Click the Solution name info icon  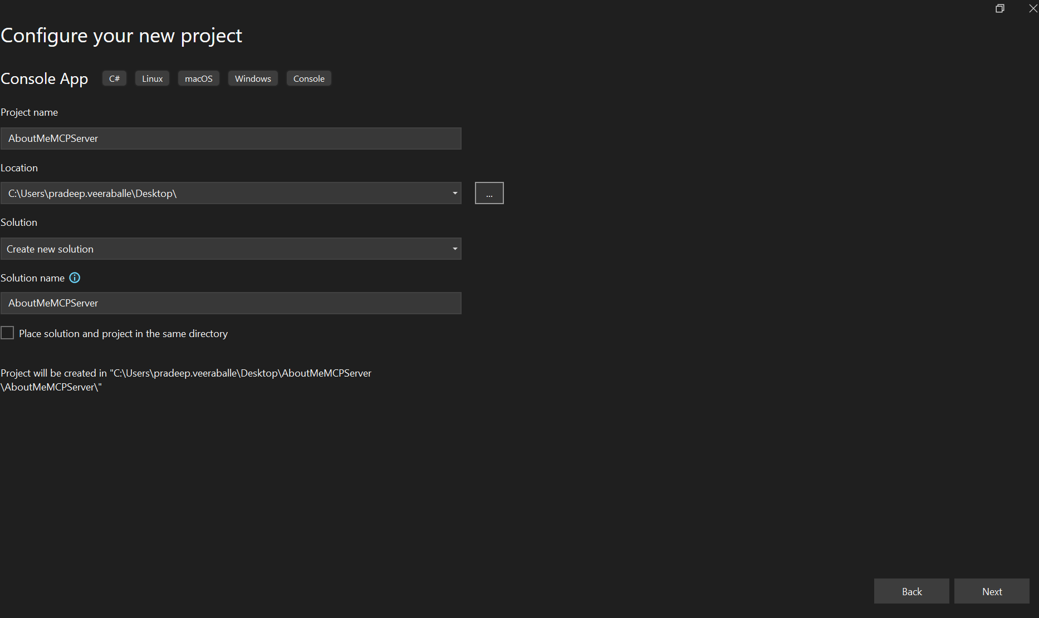click(75, 278)
